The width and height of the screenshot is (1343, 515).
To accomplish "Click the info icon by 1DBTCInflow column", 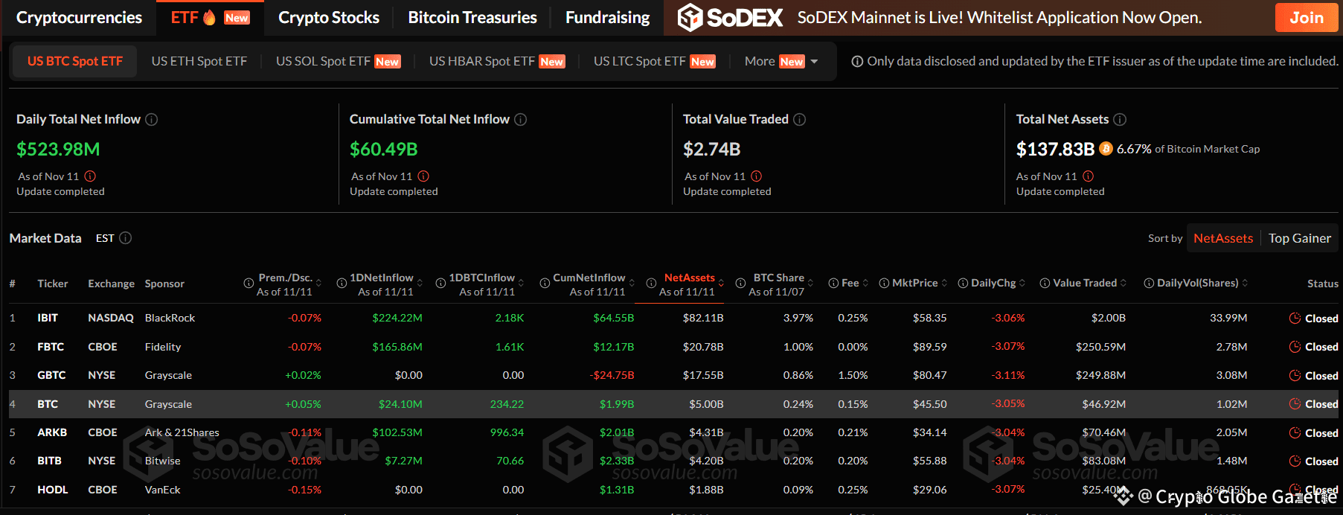I will 440,284.
